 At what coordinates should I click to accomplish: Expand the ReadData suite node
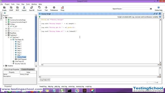click(x=6, y=33)
